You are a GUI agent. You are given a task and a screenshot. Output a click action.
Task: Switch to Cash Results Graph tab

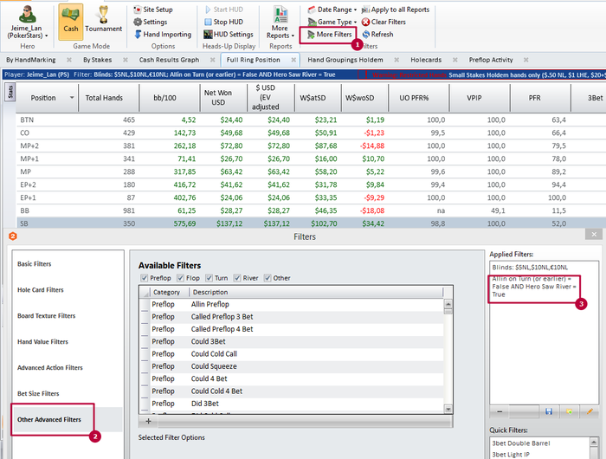pos(170,60)
